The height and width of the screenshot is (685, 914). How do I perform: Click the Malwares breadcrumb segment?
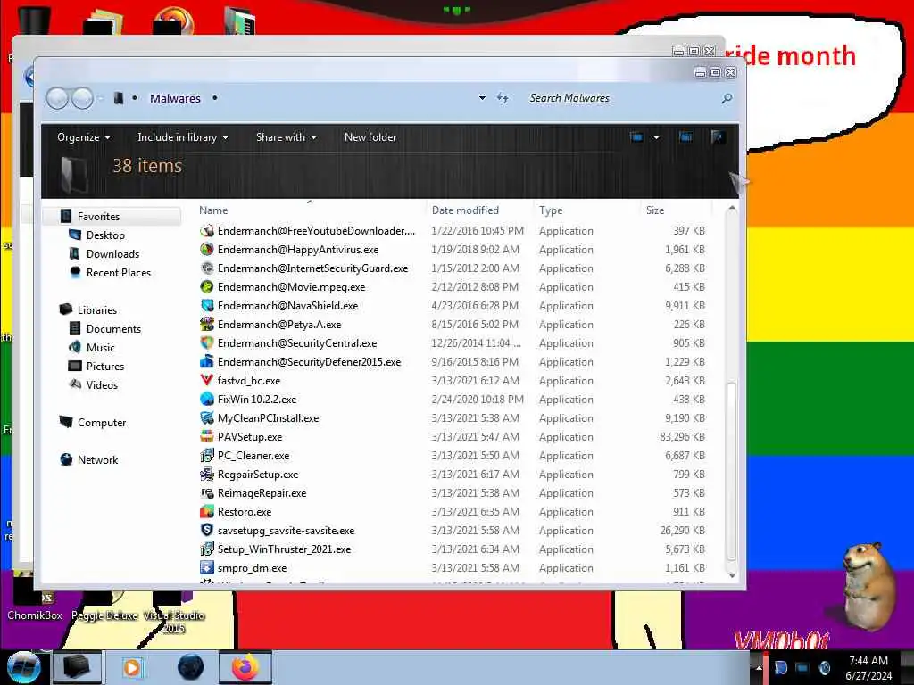175,98
